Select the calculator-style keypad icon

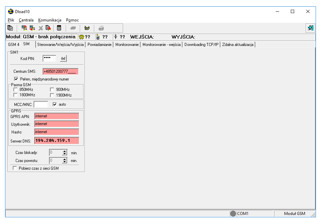(x=59, y=28)
